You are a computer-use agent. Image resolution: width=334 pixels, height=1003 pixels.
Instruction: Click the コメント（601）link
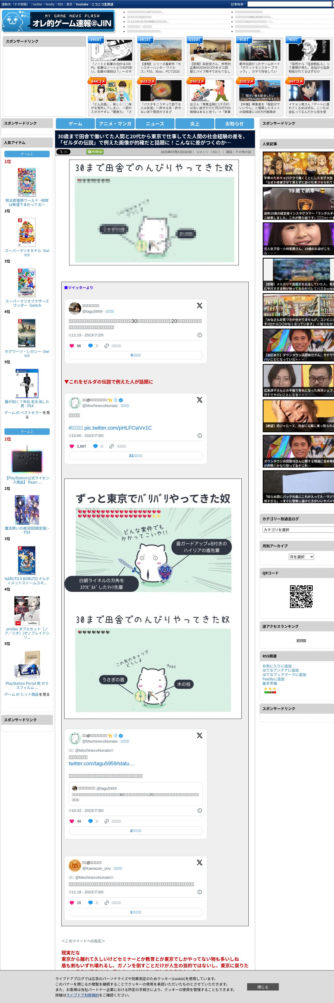coord(208,152)
